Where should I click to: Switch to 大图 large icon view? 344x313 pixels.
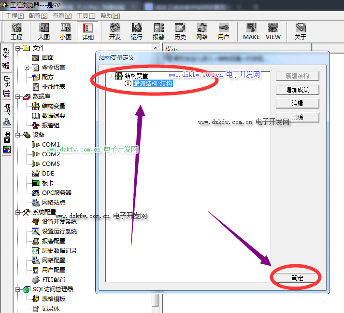(44, 31)
